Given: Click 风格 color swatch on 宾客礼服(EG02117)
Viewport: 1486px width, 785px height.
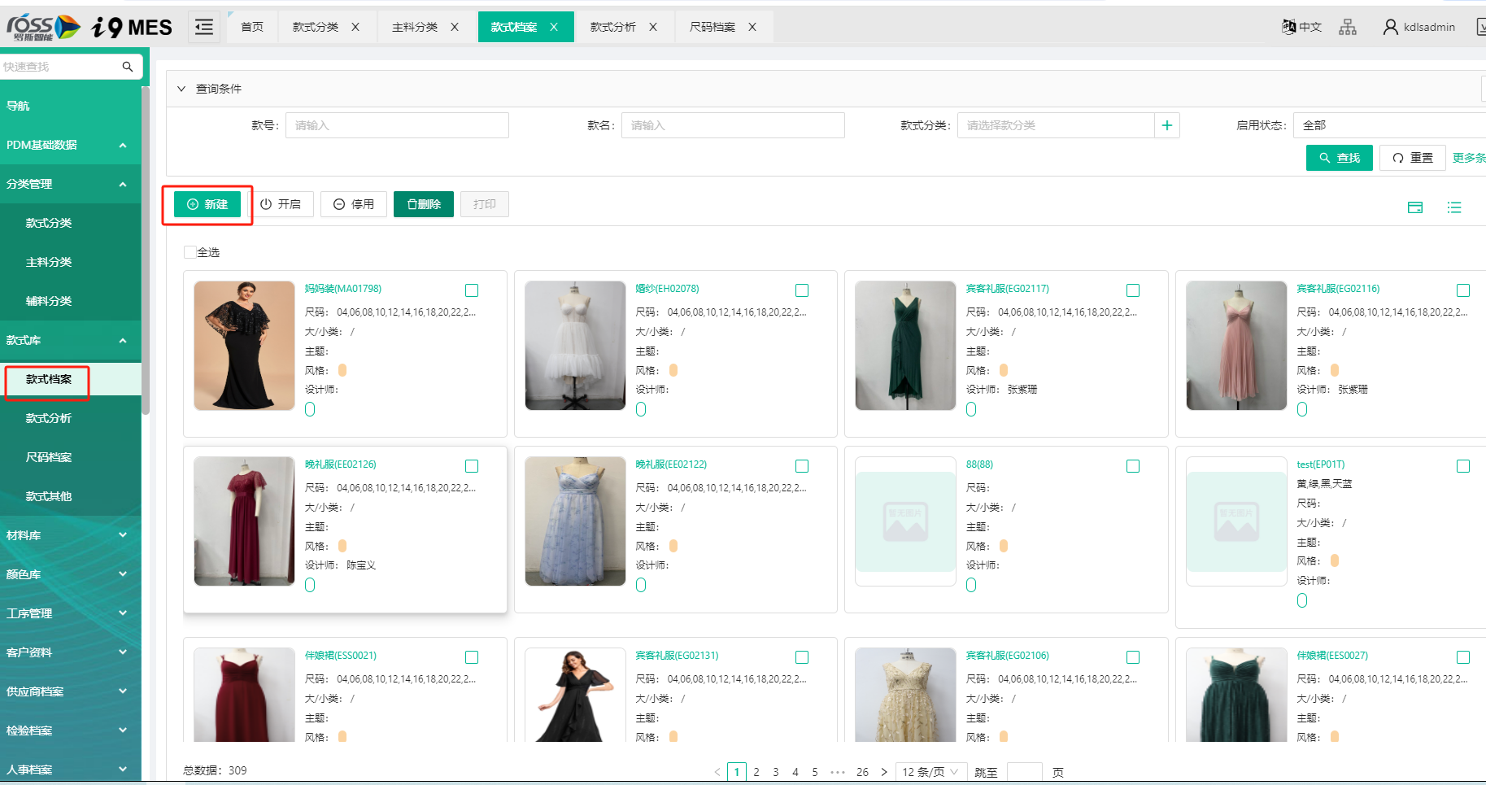Looking at the screenshot, I should (1004, 370).
